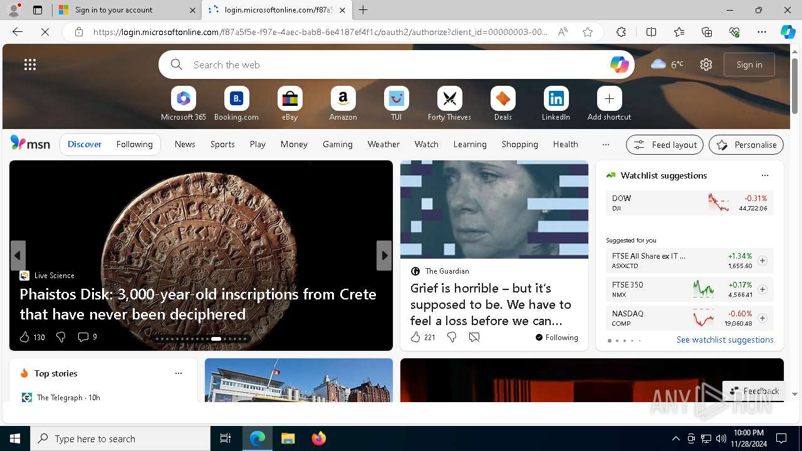802x451 pixels.
Task: Select the Discover tab
Action: tap(85, 144)
